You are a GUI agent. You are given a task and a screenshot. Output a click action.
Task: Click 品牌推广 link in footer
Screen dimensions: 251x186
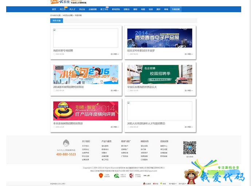point(125,149)
